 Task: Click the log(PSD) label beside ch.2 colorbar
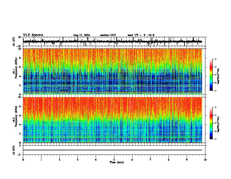[x=218, y=125]
